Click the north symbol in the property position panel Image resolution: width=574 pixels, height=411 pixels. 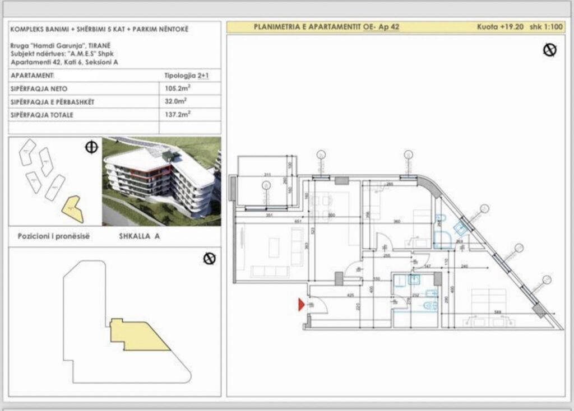[x=210, y=259]
